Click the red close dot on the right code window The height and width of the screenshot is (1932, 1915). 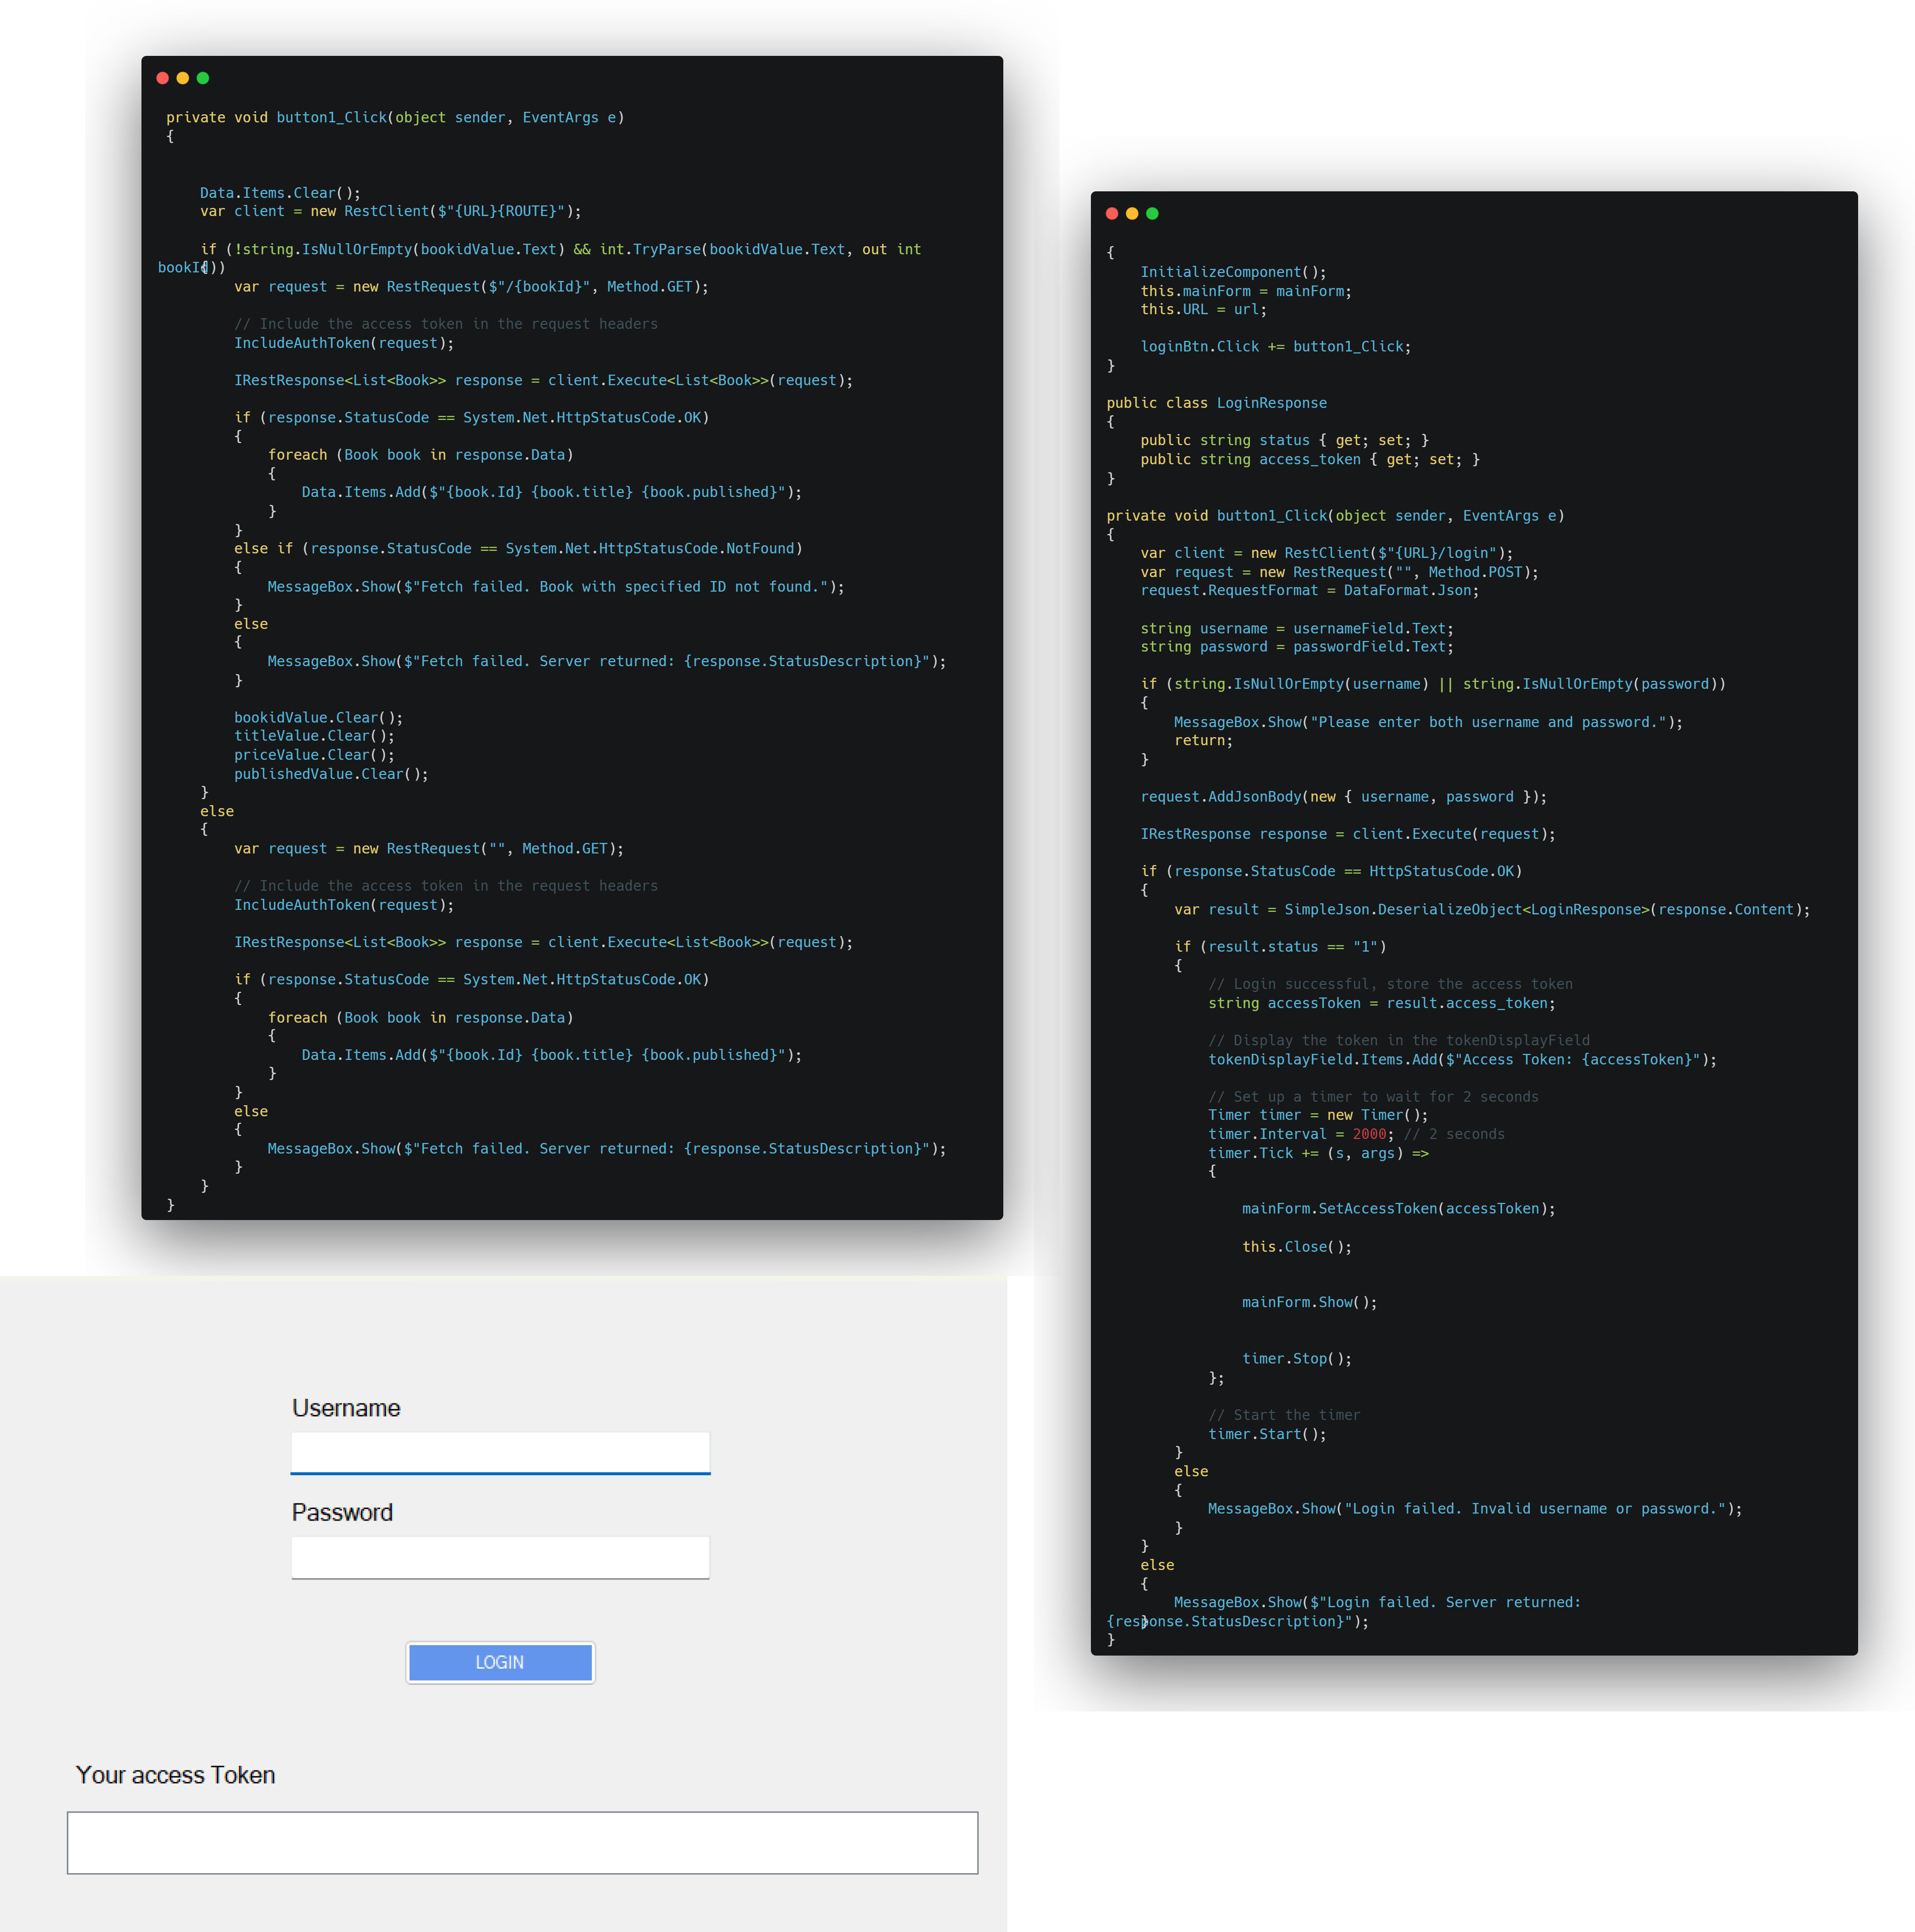(x=1111, y=213)
